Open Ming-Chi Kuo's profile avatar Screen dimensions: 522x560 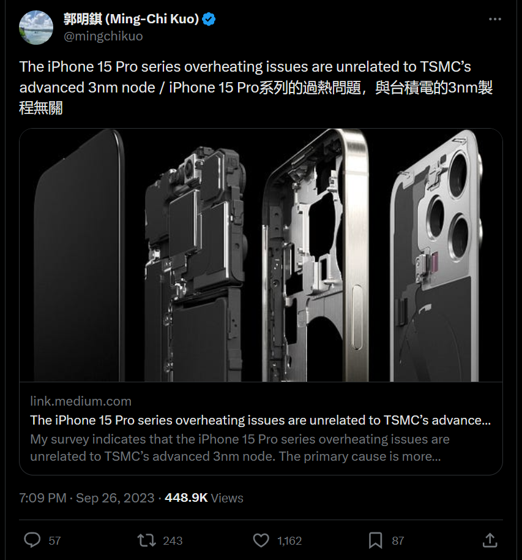point(35,27)
